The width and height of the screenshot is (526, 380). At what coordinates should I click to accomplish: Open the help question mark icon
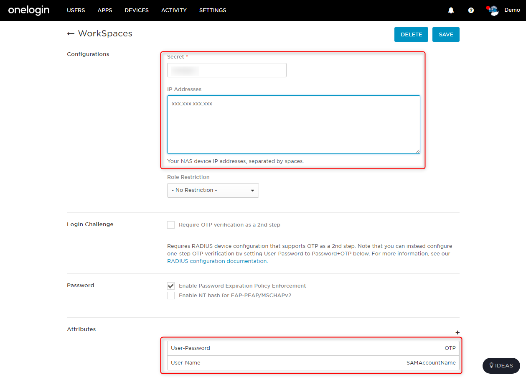point(471,10)
